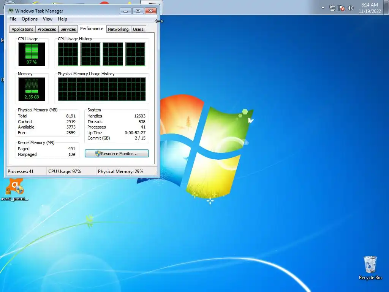The image size is (389, 292).
Task: Open the File menu in Task Manager
Action: [13, 19]
